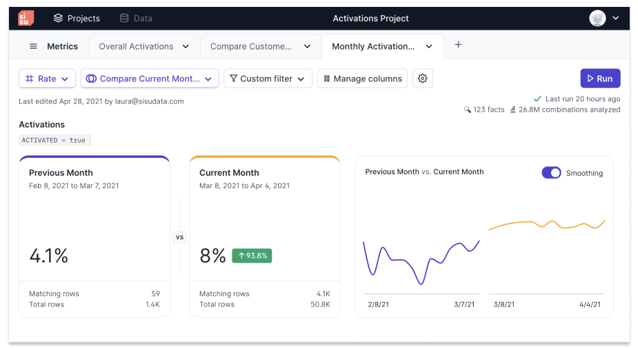Open the Custom filter dropdown

(x=268, y=79)
